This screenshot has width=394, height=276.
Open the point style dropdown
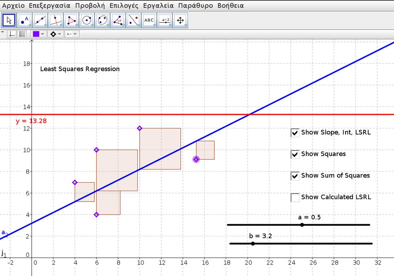coord(60,34)
